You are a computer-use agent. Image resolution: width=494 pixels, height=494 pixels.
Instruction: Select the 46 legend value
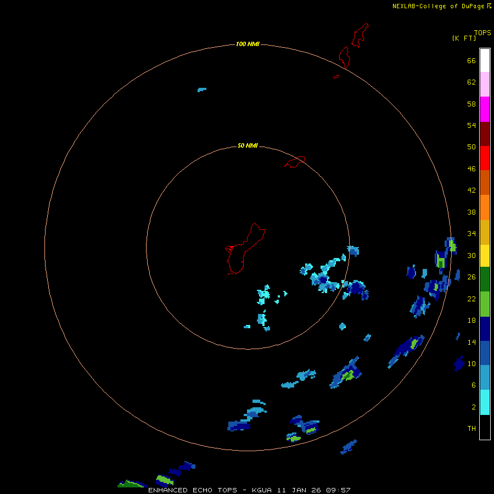coord(471,169)
